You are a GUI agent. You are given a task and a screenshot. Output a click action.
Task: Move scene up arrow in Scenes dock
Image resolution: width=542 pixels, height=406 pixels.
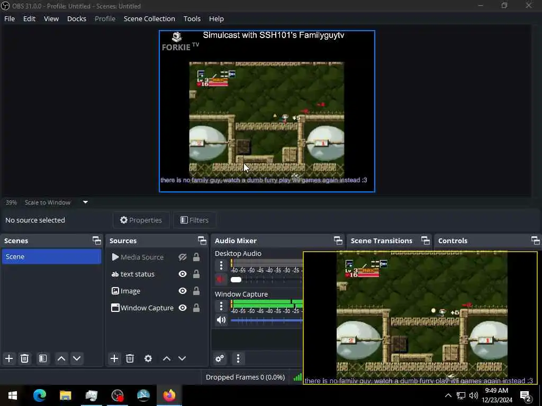coord(61,358)
